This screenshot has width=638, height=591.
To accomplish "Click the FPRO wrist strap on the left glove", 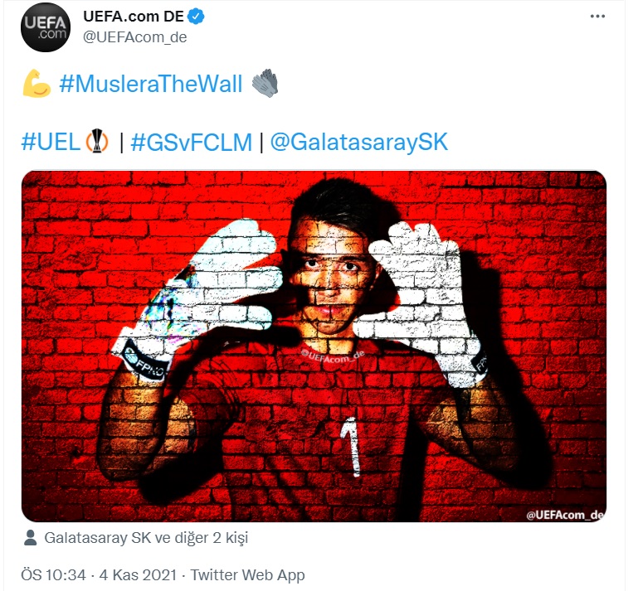I will pyautogui.click(x=145, y=361).
